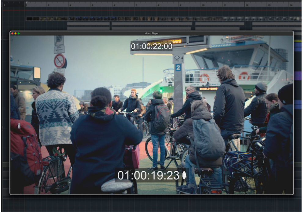Click the 01:00:22:00 timecode overlay
304x212 pixels.
click(152, 46)
